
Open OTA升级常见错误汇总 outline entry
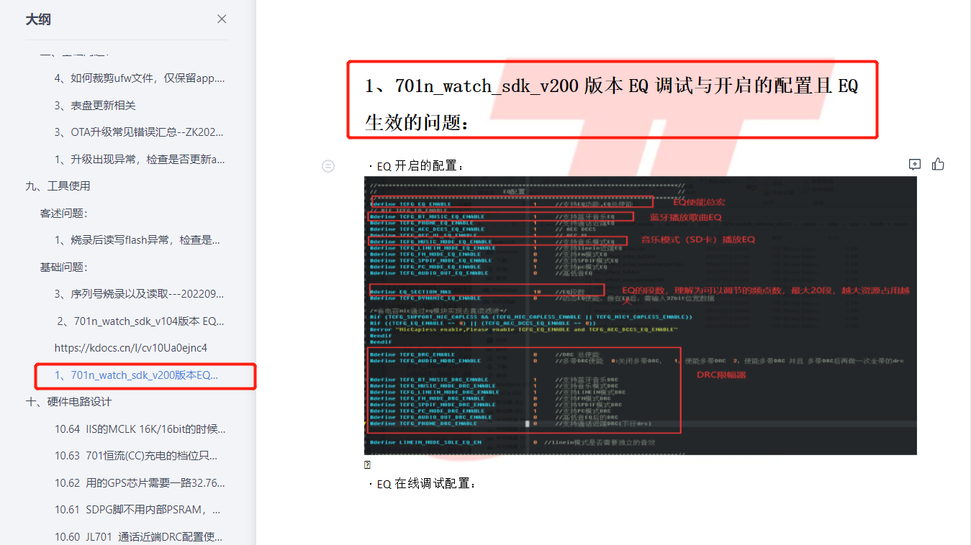pos(139,132)
